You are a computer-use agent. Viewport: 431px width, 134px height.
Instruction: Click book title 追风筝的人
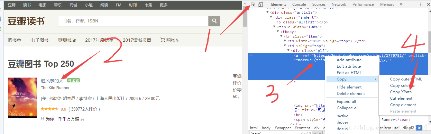tap(52, 80)
